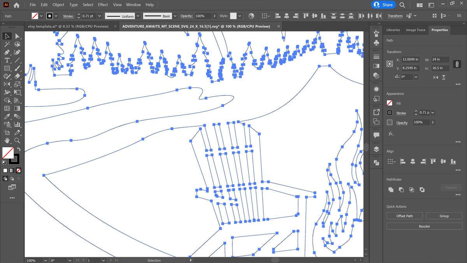Click the Stroke swatch in Appearance section
This screenshot has height=263, width=467.
tap(390, 113)
